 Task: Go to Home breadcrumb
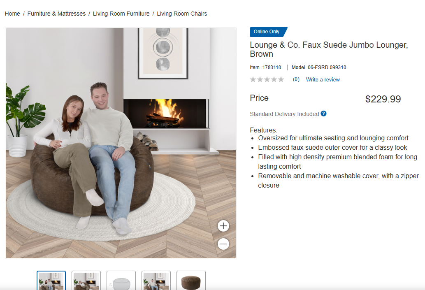click(12, 14)
